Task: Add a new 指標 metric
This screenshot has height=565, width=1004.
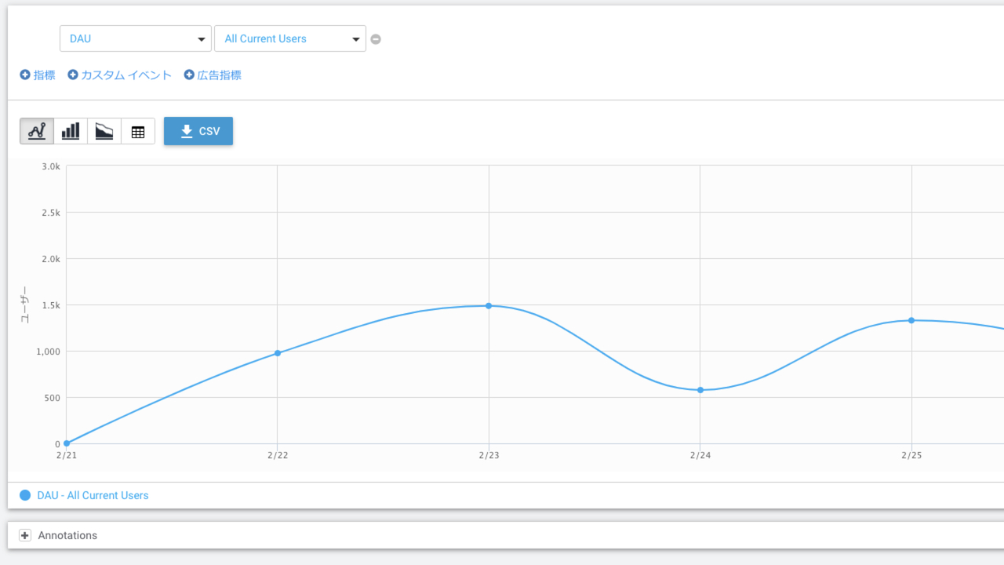Action: point(38,75)
